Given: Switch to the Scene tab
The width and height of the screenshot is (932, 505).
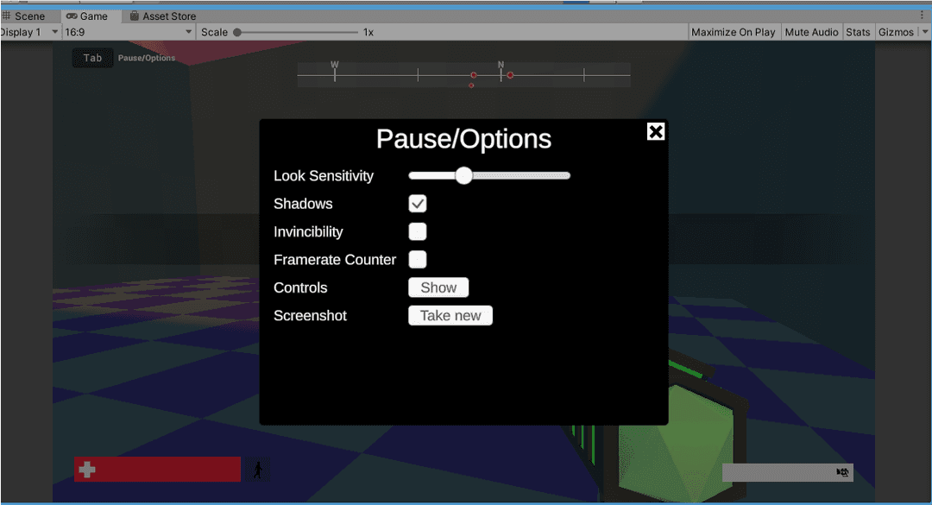Looking at the screenshot, I should click(x=24, y=16).
